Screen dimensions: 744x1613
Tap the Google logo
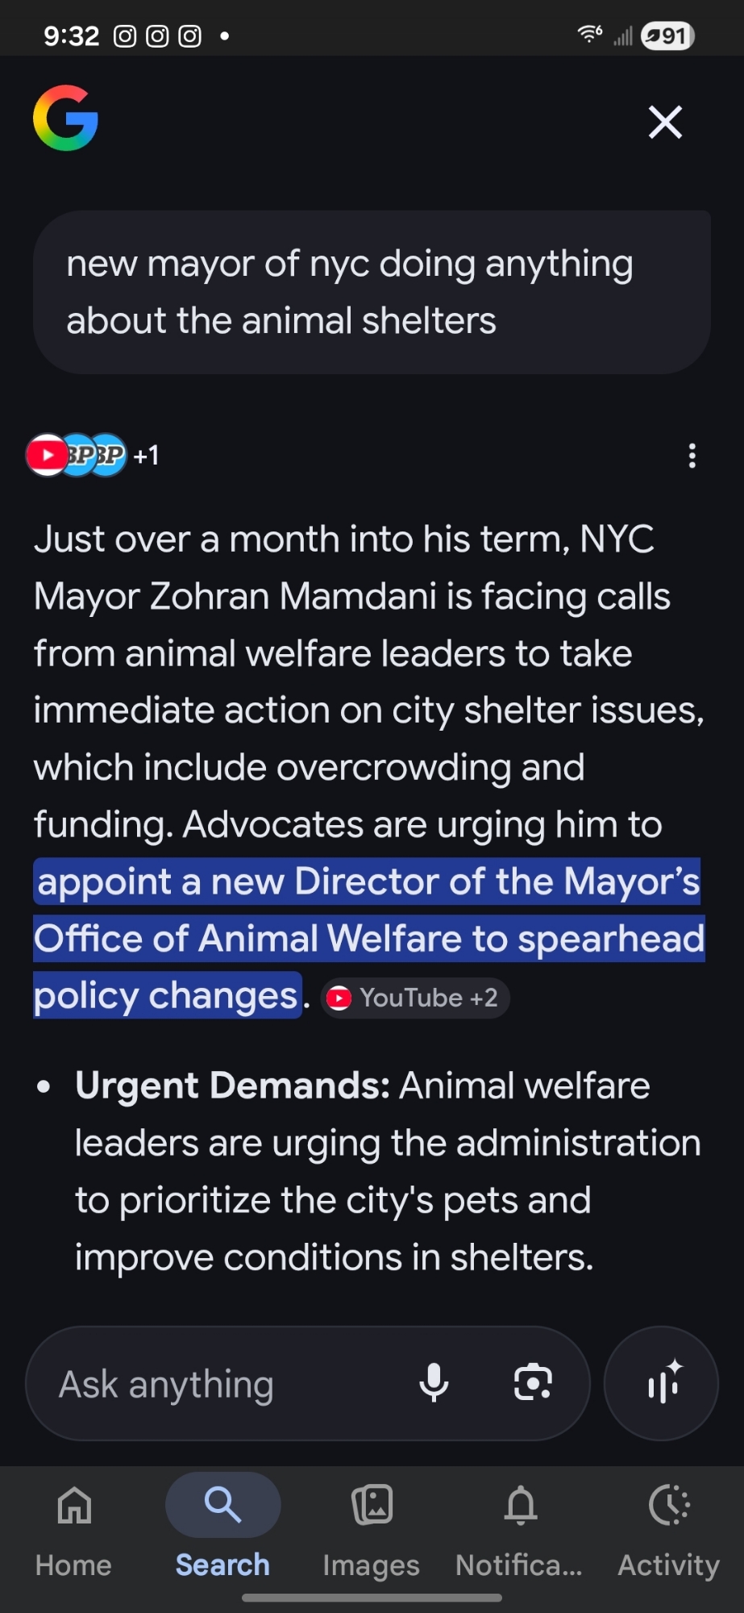tap(65, 119)
